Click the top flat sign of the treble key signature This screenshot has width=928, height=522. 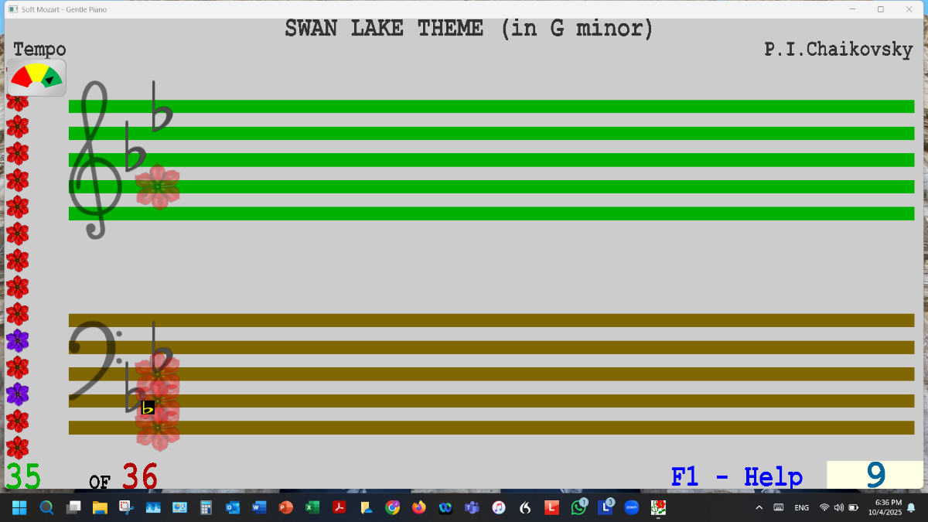tap(161, 108)
